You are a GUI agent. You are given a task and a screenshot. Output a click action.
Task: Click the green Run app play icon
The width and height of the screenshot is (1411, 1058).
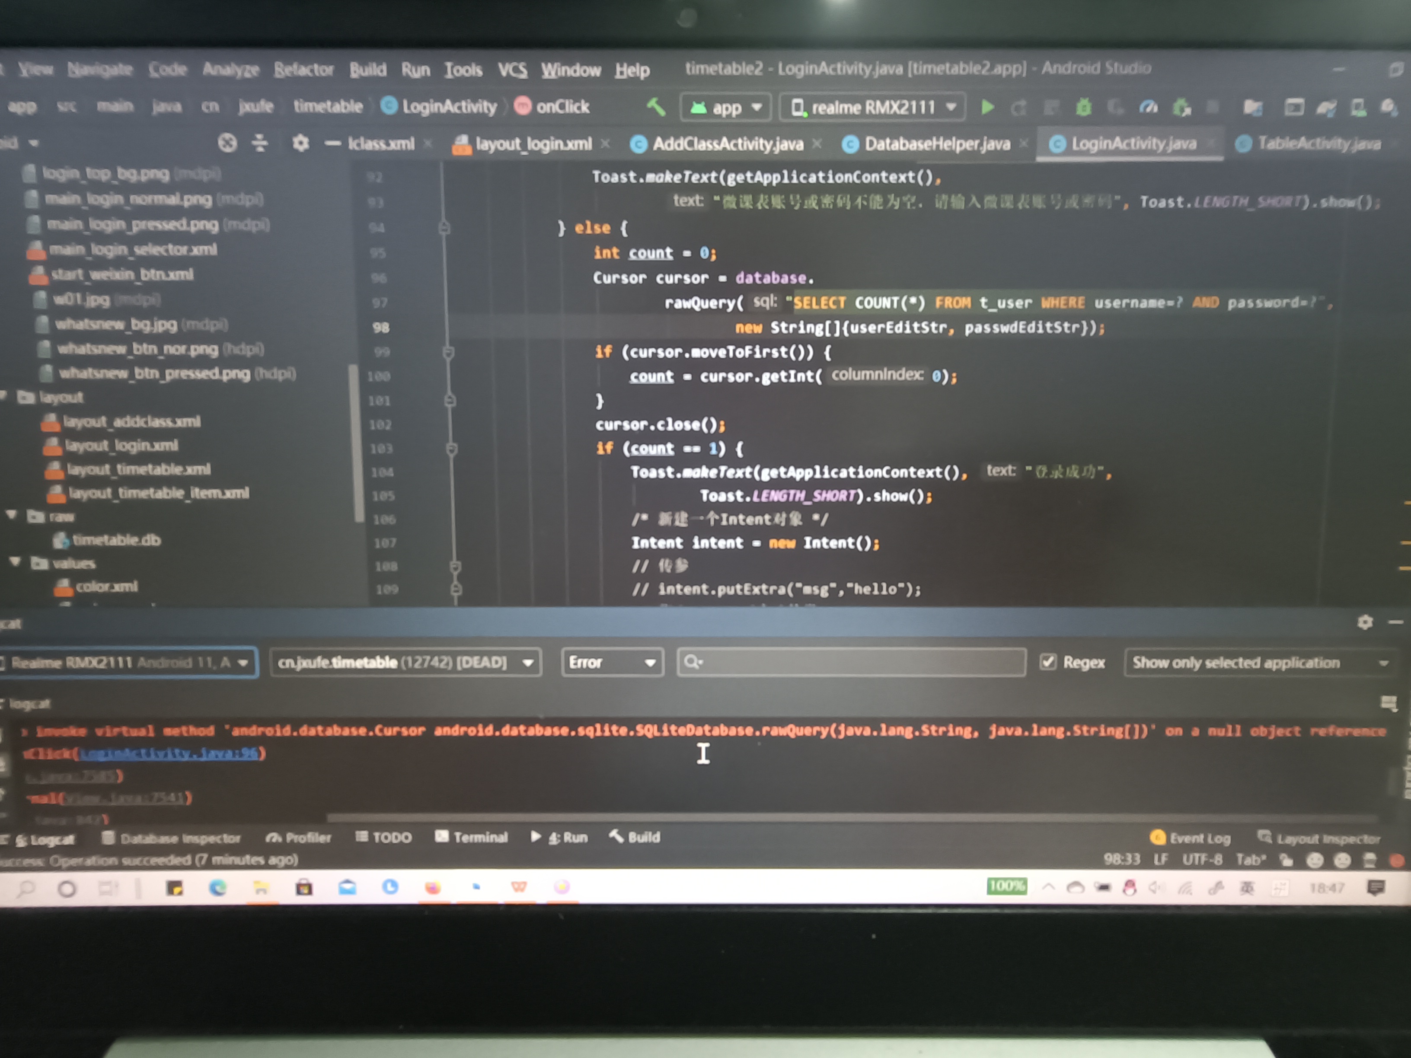[x=987, y=107]
